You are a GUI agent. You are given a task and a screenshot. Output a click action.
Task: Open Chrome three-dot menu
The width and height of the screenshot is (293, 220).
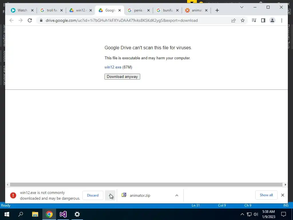(x=282, y=20)
